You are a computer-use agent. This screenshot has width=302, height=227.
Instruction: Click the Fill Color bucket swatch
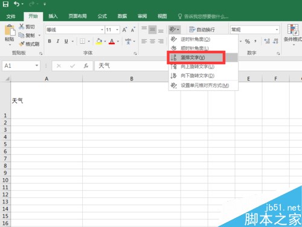click(x=99, y=41)
